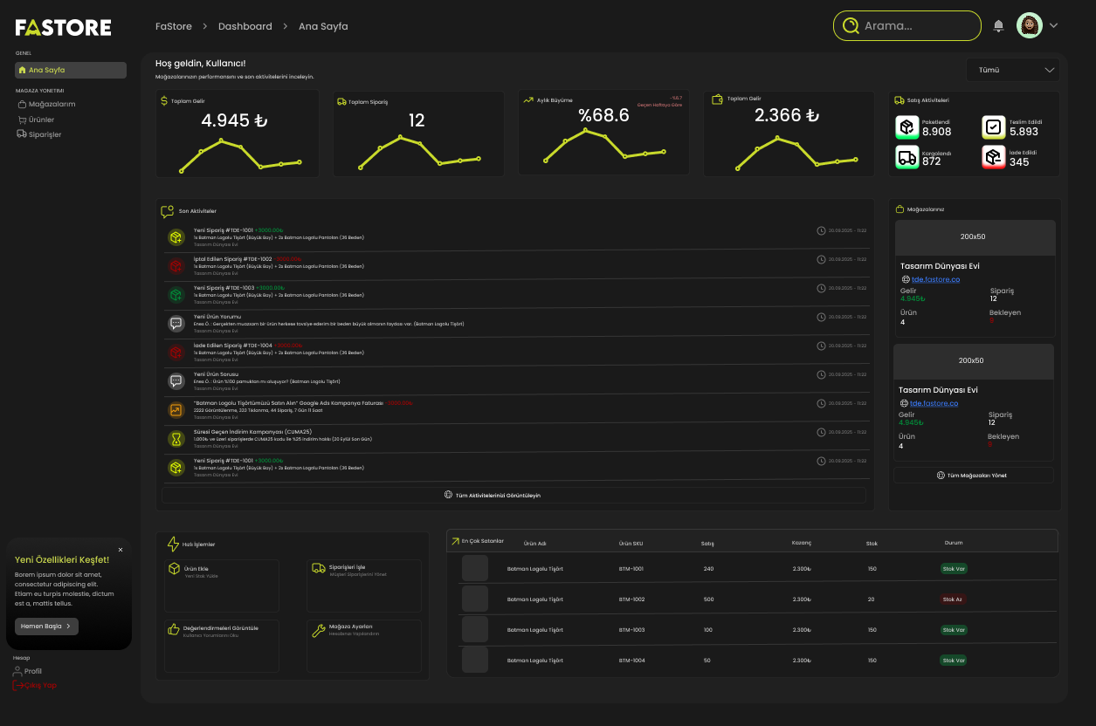Open the Tümü store filter dropdown

tap(1013, 70)
